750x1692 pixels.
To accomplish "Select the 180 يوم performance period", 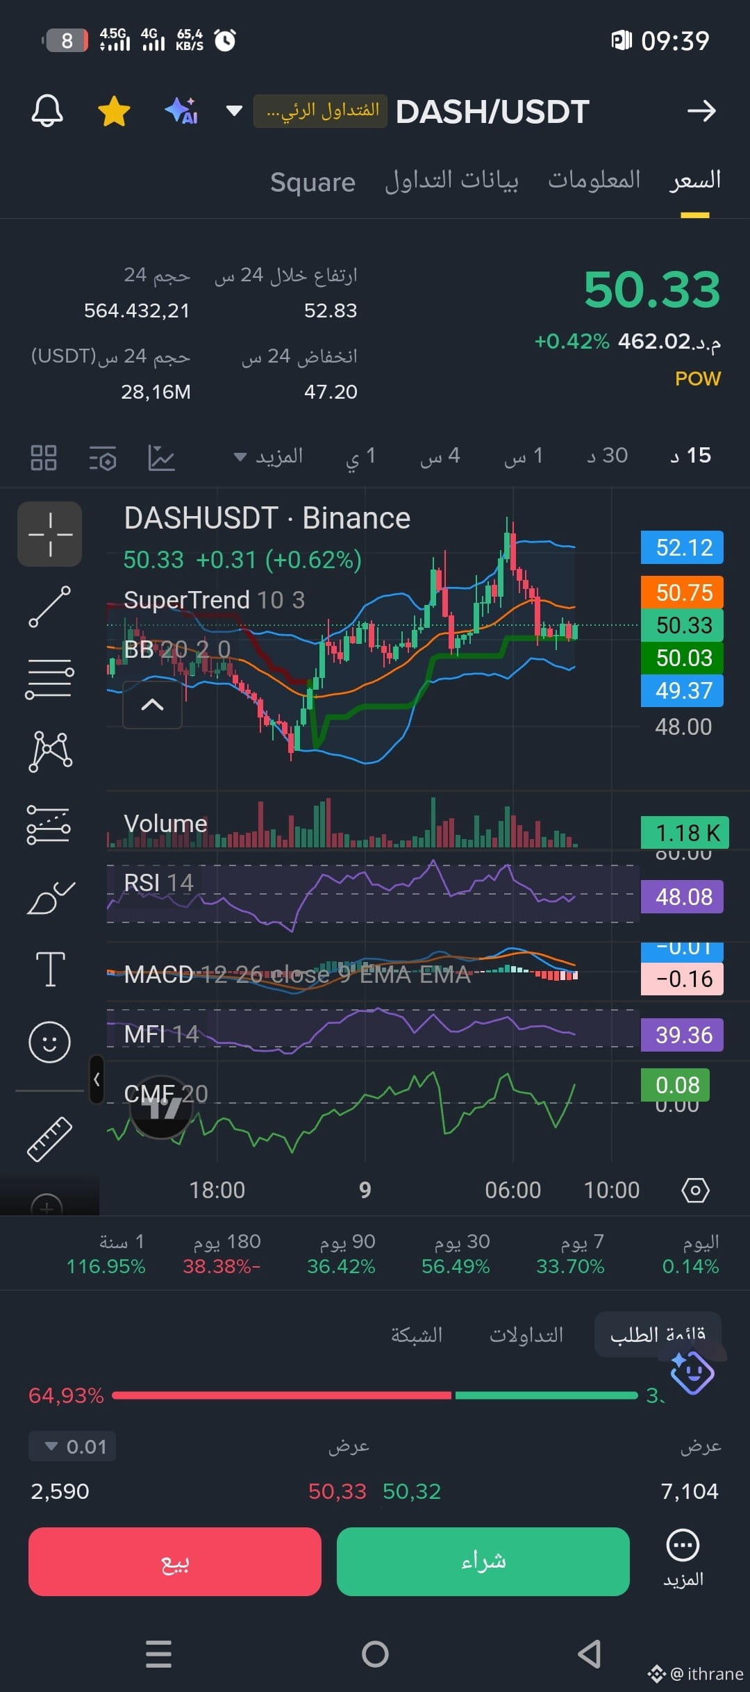I will tap(222, 1254).
